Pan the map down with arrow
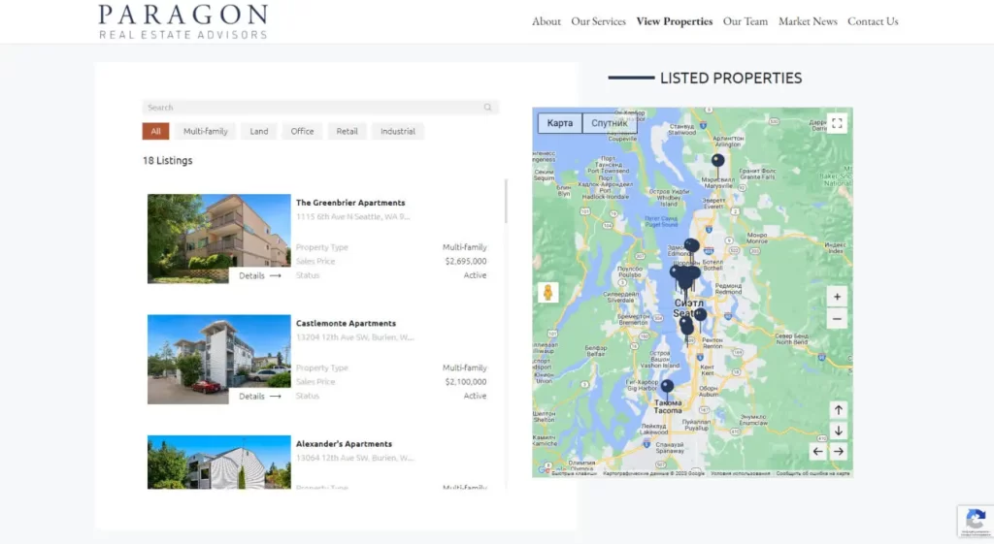This screenshot has width=994, height=544. click(x=838, y=431)
